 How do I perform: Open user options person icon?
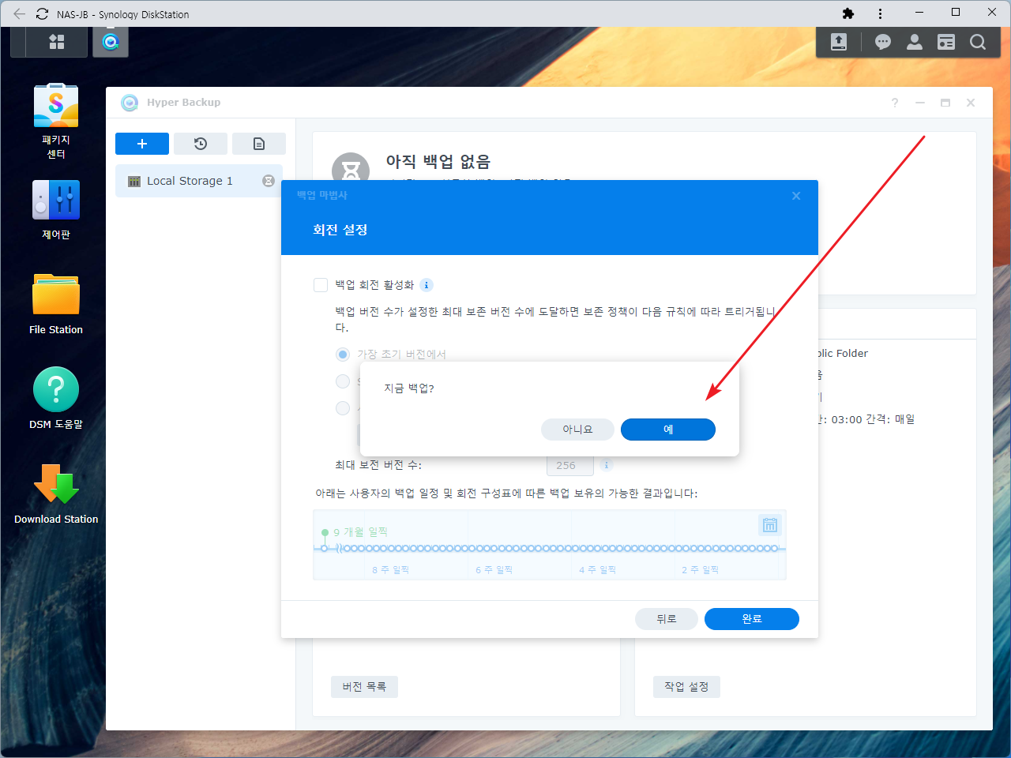click(915, 42)
